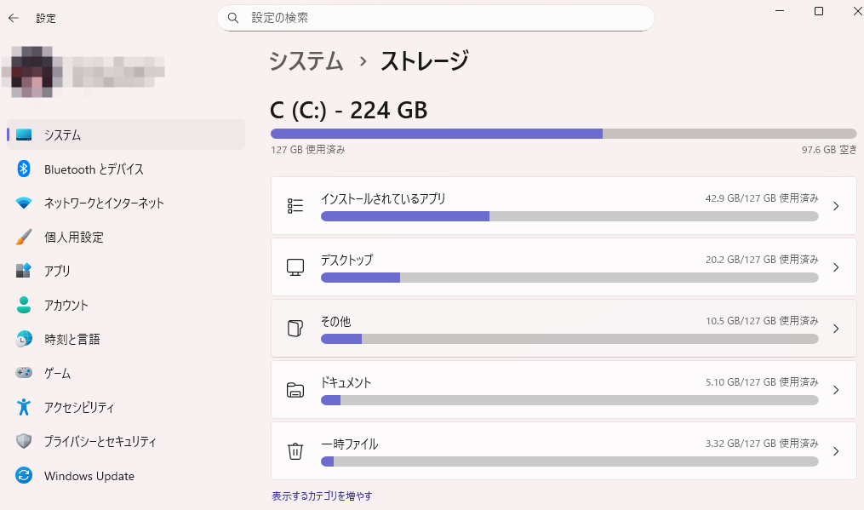Image resolution: width=864 pixels, height=510 pixels.
Task: Click the C drive usage bar
Action: click(x=564, y=133)
